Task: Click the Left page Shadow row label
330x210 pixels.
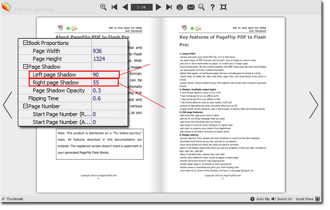Action: tap(54, 75)
